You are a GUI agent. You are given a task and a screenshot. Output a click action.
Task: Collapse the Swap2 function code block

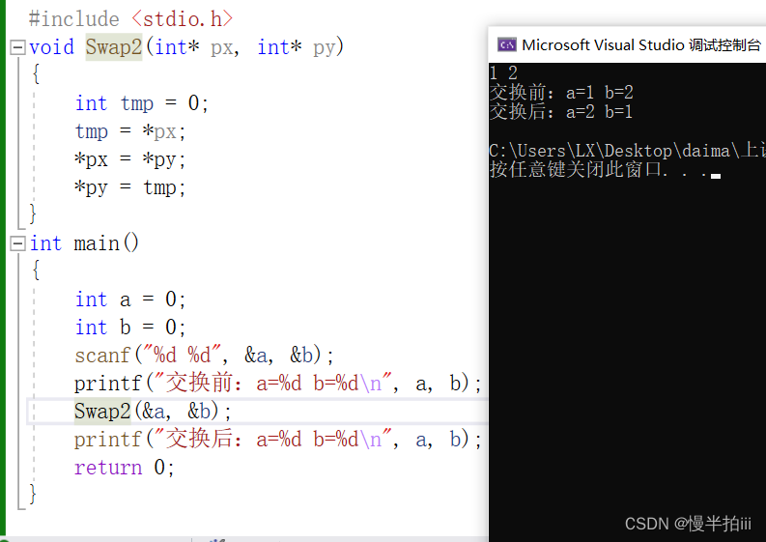(x=17, y=47)
